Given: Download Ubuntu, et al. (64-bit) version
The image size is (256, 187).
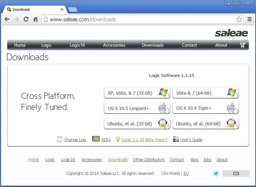Looking at the screenshot, I should pyautogui.click(x=206, y=124).
